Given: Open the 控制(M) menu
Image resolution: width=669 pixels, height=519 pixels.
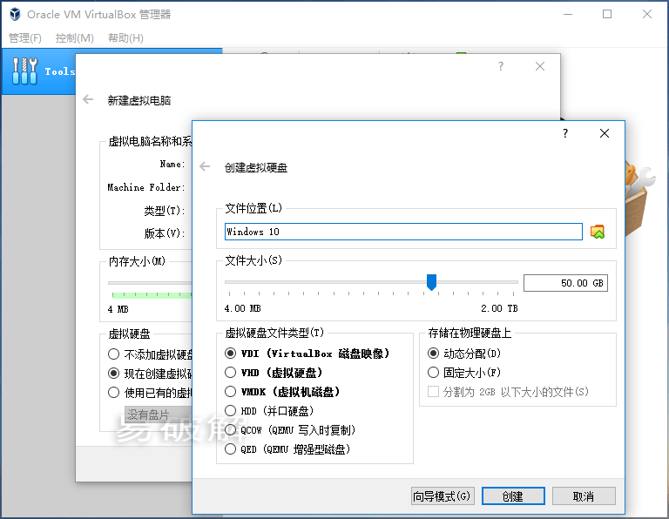Looking at the screenshot, I should (x=75, y=38).
